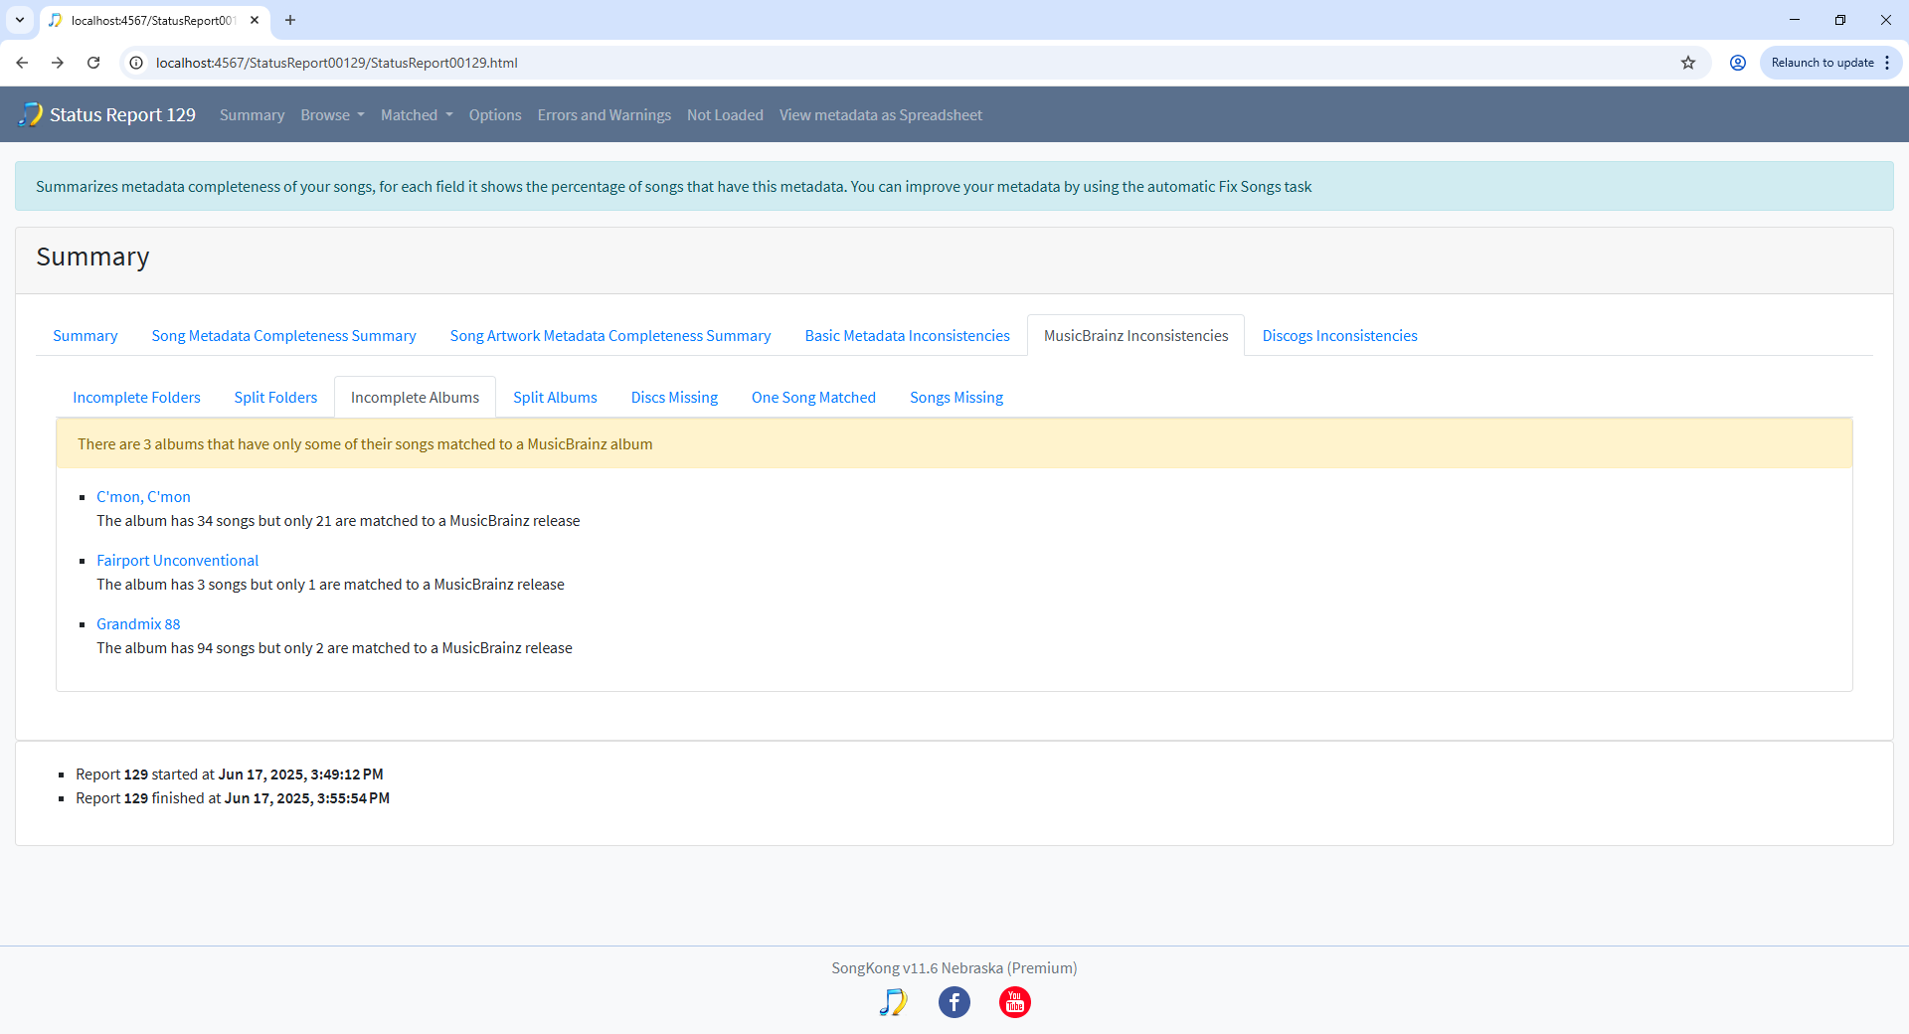Open the Incomplete Folders sub-tab
The image size is (1909, 1034).
(x=136, y=398)
